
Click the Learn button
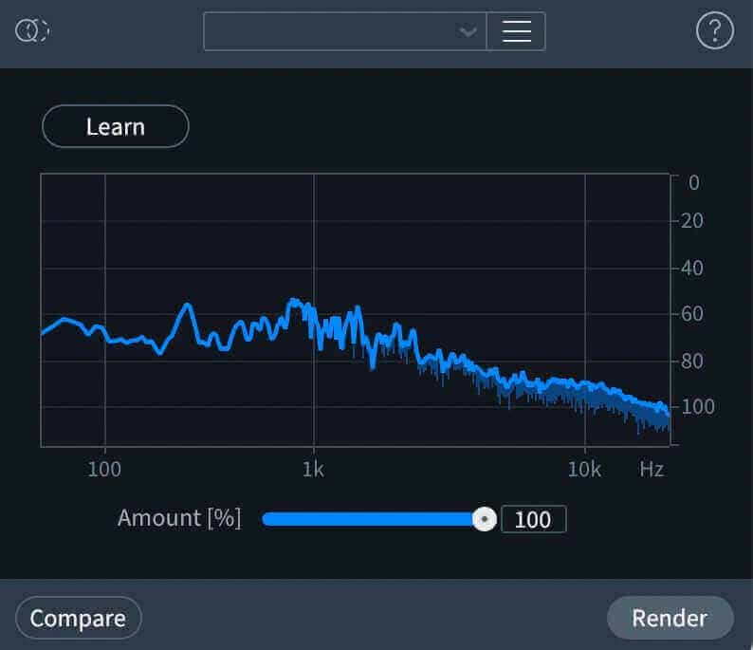point(116,126)
